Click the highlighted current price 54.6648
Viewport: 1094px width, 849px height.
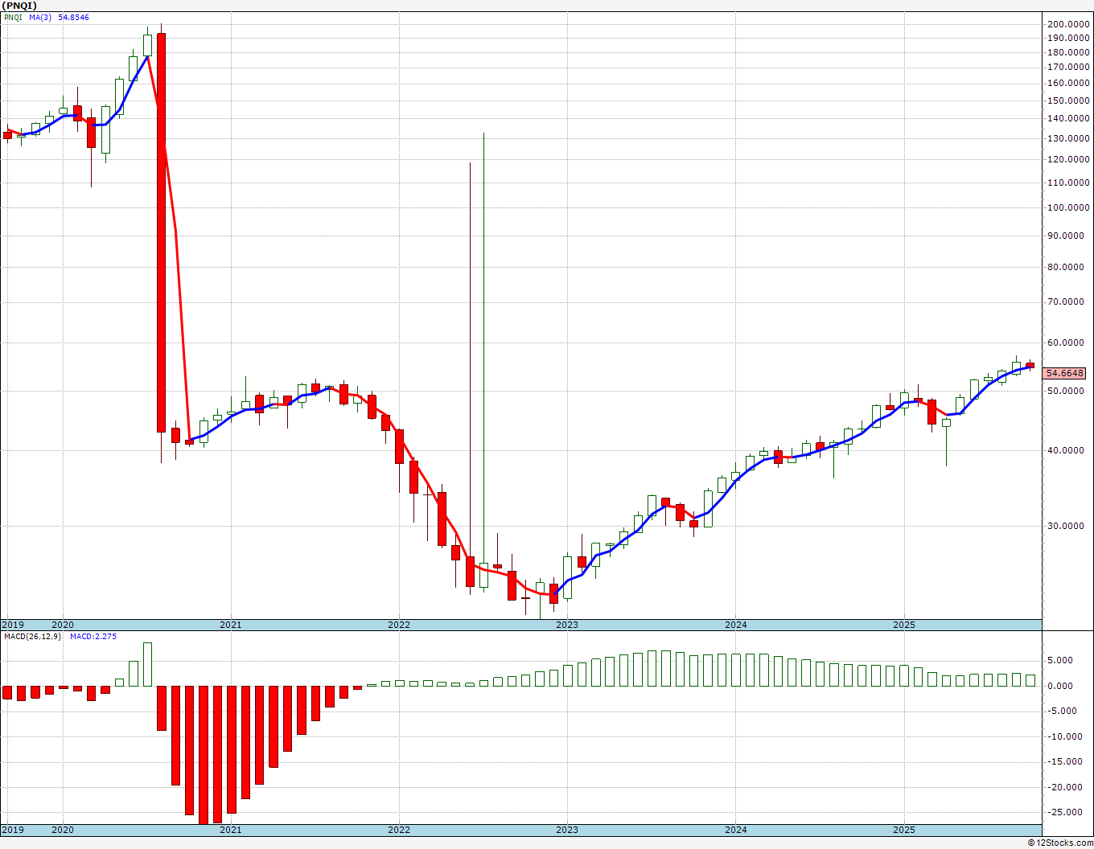pos(1063,373)
